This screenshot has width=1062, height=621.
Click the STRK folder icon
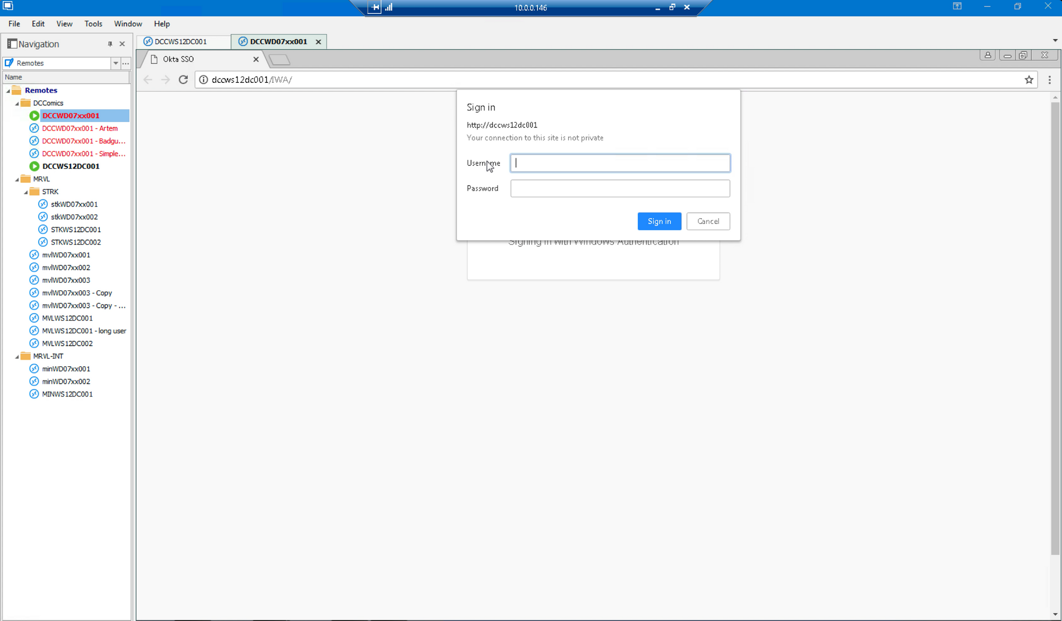(35, 192)
